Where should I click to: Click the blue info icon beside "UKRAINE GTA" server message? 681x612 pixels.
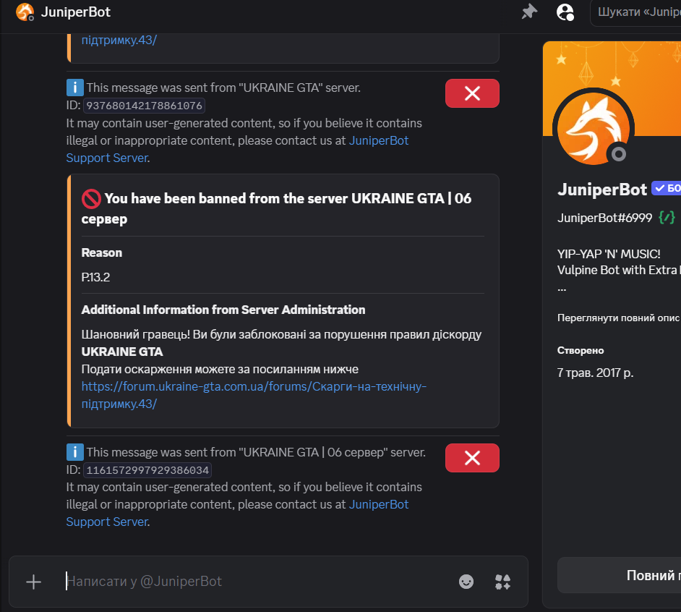click(74, 88)
